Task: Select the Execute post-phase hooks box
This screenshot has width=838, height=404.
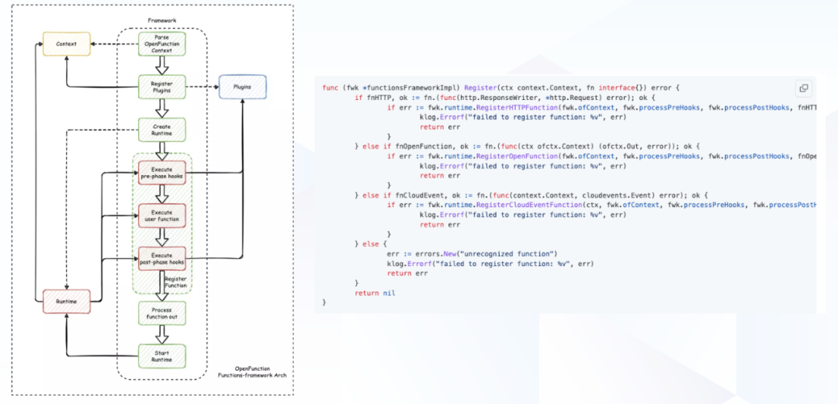Action: click(162, 259)
